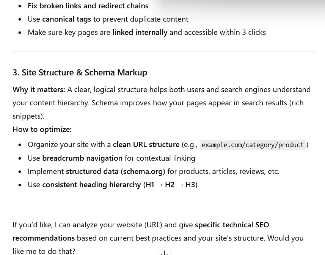The height and width of the screenshot is (255, 325).
Task: Click the bold "clean URL structure" text
Action: [146, 144]
